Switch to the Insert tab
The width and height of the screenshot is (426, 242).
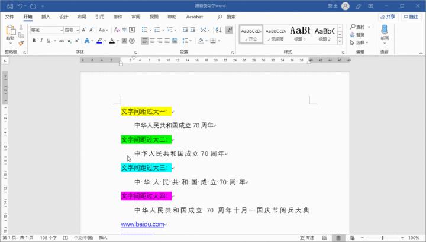[x=46, y=17]
